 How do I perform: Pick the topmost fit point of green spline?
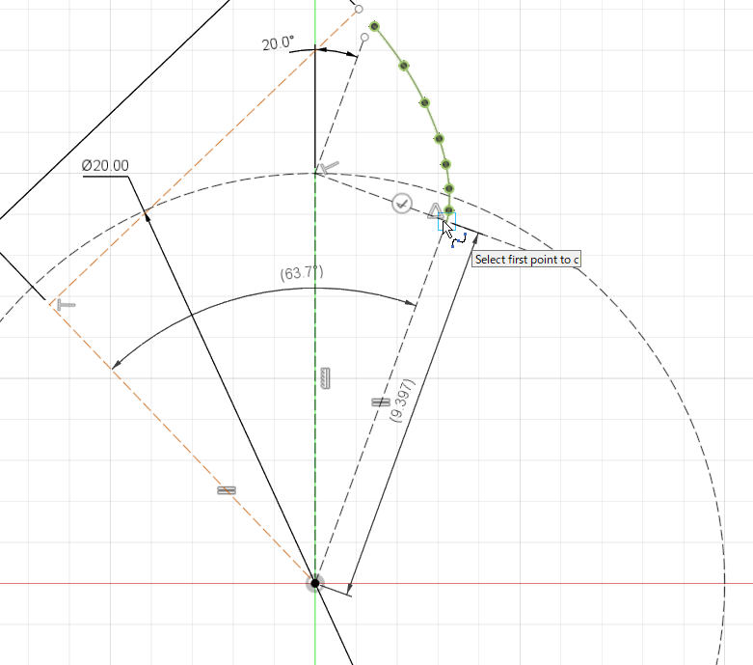[x=374, y=27]
